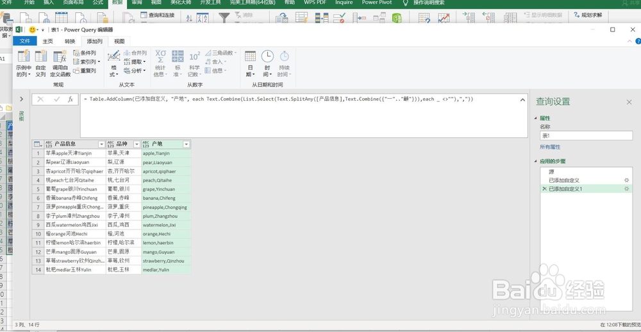Click the 所有属性 link
The image size is (641, 332).
(550, 147)
